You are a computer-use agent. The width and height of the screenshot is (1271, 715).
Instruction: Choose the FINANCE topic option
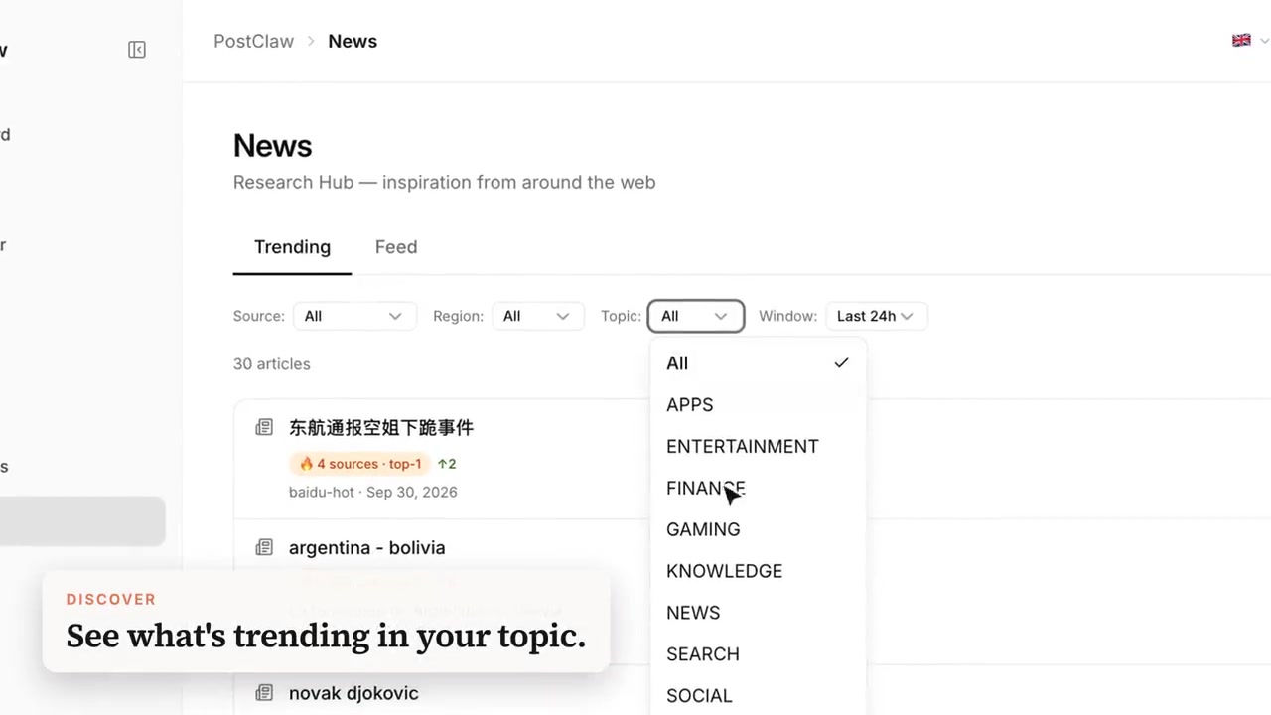pyautogui.click(x=758, y=489)
